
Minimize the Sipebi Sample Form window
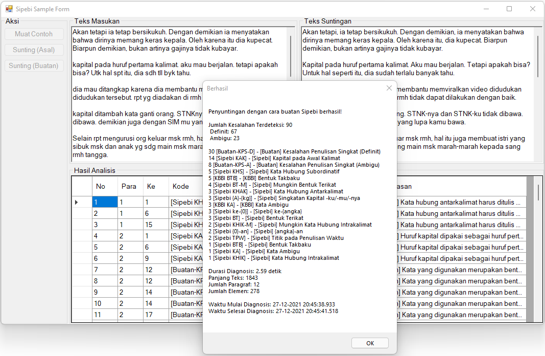(486, 9)
